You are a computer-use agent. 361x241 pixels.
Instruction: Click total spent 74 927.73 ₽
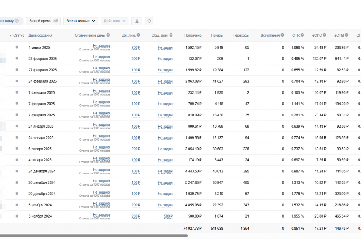click(x=192, y=228)
